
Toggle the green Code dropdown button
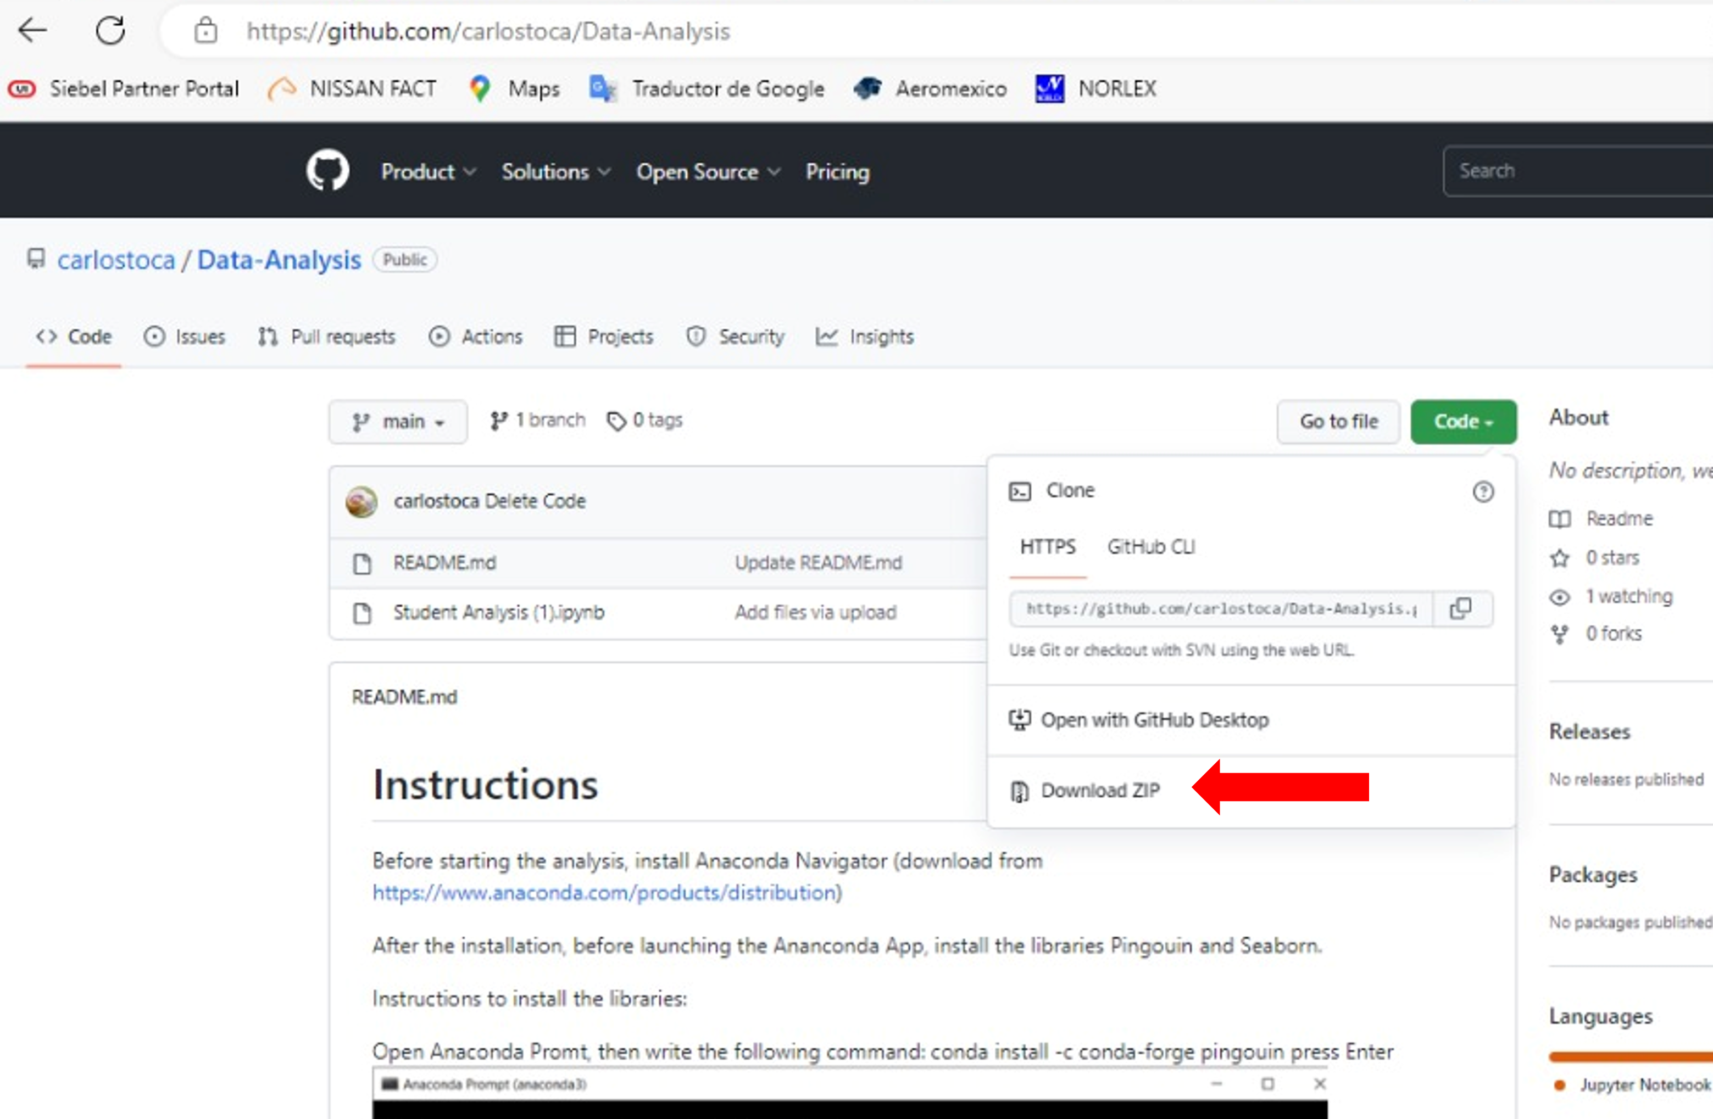[x=1463, y=422]
